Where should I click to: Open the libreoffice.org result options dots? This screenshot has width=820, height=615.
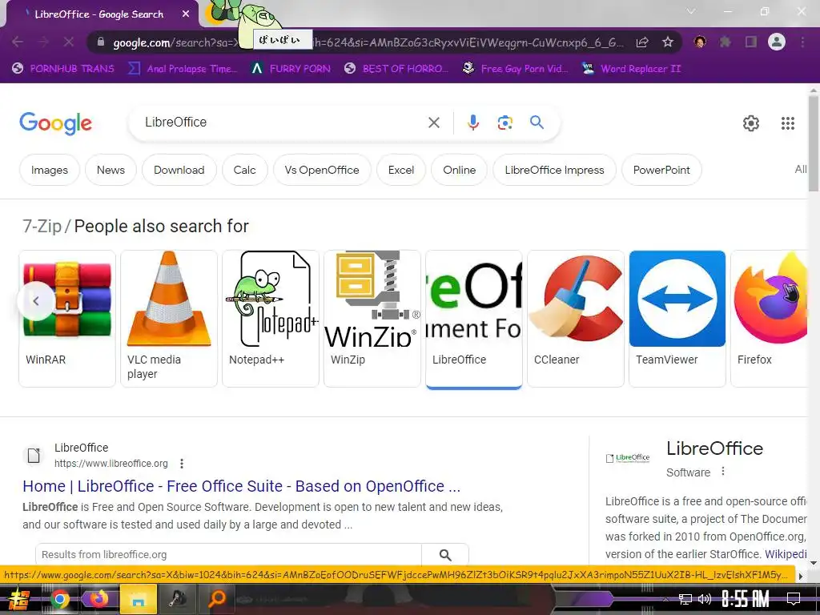point(182,464)
